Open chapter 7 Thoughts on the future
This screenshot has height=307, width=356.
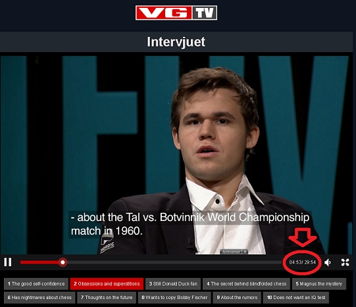[x=107, y=298]
